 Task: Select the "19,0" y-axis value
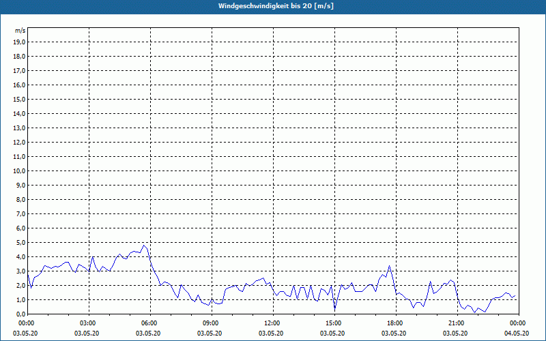20,42
